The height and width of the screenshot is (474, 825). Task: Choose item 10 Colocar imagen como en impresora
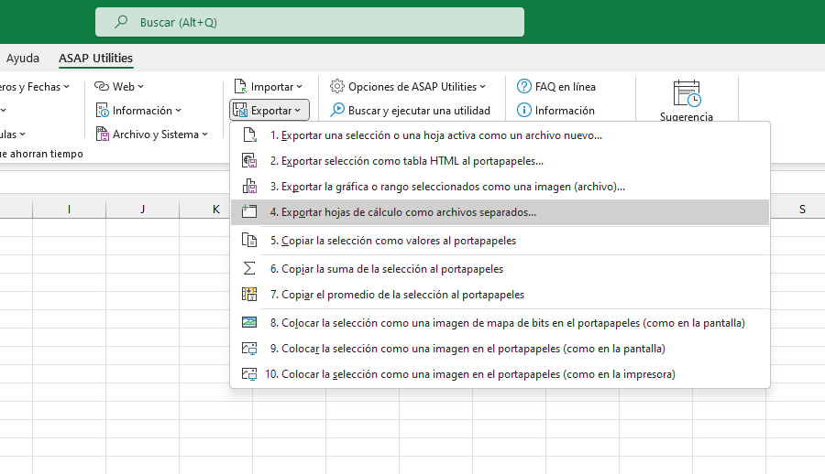tap(500, 374)
